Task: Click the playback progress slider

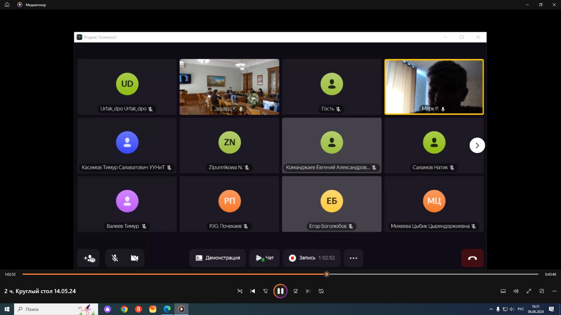Action: (327, 274)
